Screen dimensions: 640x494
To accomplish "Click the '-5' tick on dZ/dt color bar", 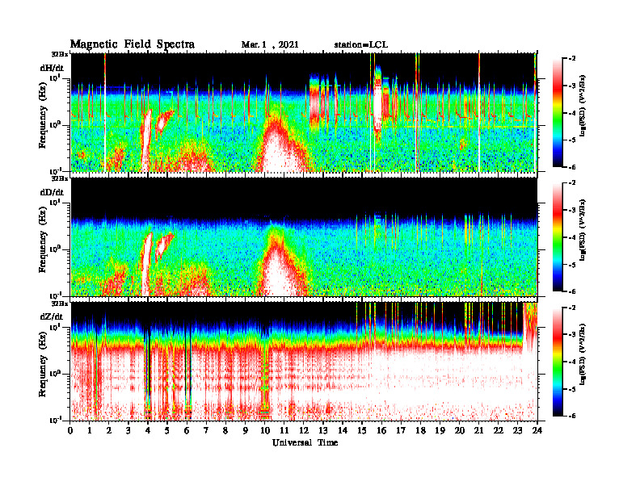I will (572, 389).
